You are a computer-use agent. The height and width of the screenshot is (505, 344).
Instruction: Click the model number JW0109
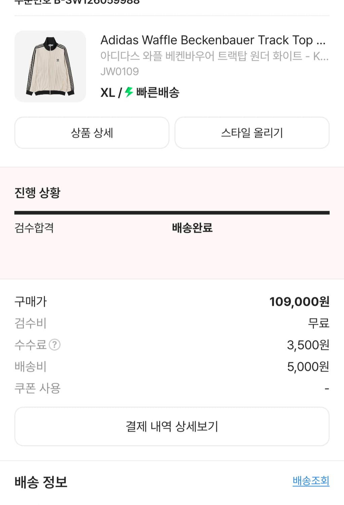tap(120, 71)
